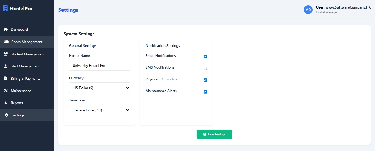Image resolution: width=375 pixels, height=151 pixels.
Task: Click the Hostel Manager role text
Action: [x=327, y=13]
